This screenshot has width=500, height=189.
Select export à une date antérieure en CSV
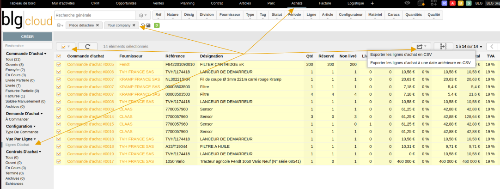tap(421, 63)
